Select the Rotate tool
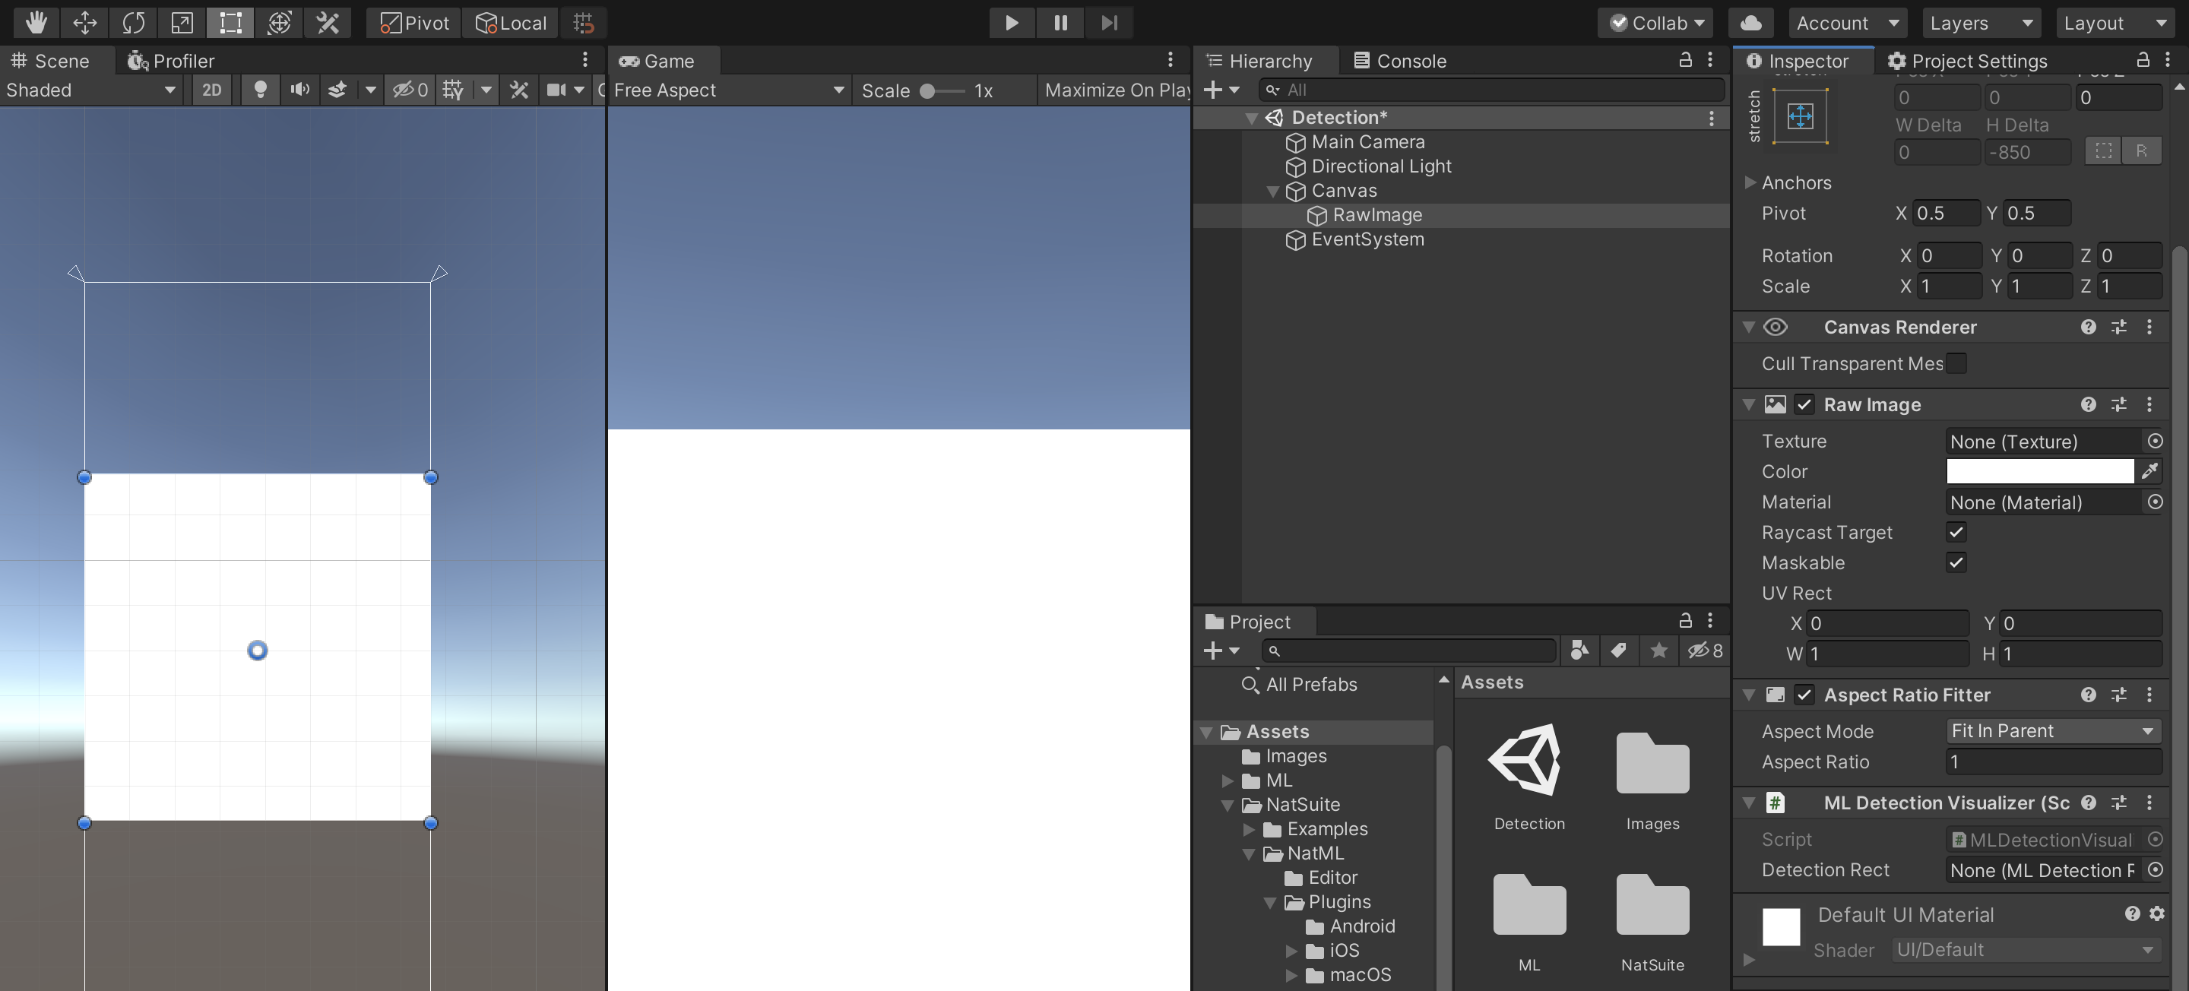This screenshot has width=2189, height=991. [134, 22]
